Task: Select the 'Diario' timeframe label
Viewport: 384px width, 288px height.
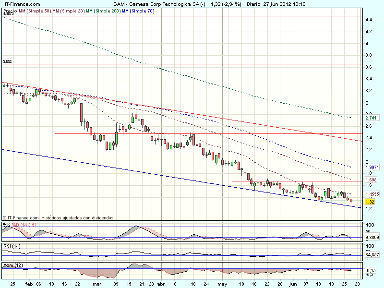Action: (x=253, y=4)
